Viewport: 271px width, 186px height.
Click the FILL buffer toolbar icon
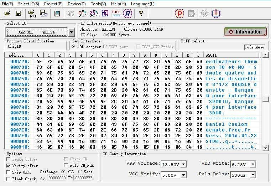pyautogui.click(x=116, y=13)
